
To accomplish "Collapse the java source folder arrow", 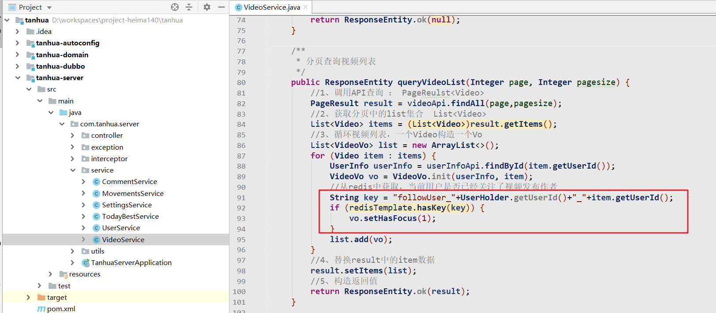I will click(51, 112).
